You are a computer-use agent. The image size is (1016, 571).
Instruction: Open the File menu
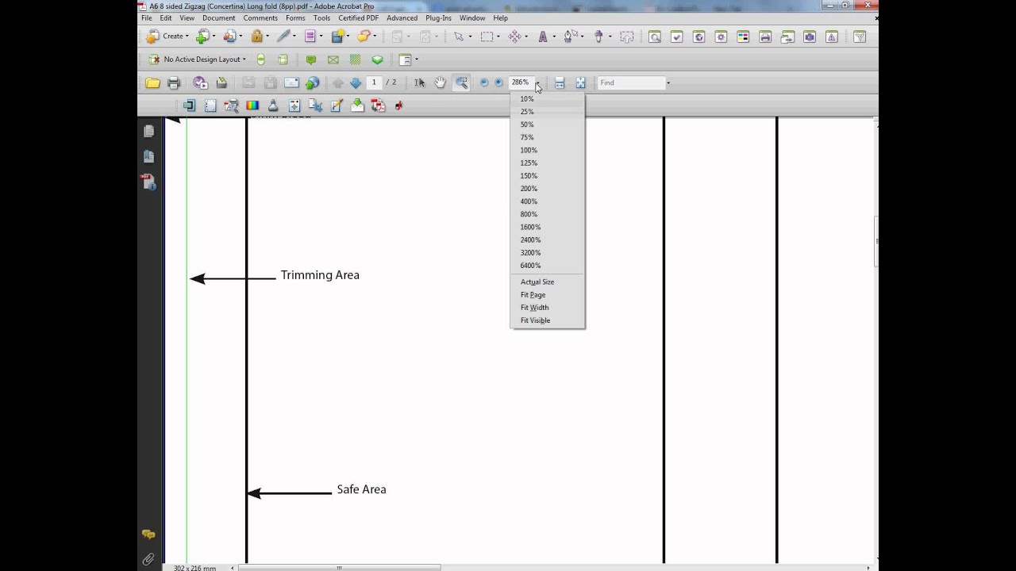pyautogui.click(x=146, y=17)
